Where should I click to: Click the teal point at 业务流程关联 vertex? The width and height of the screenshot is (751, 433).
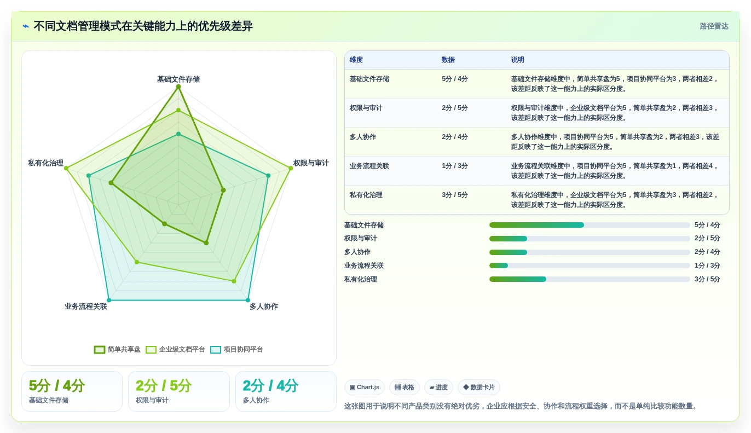[109, 300]
